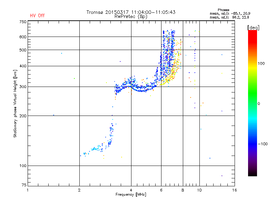Click the 'Frequency [MHz]' axis title
Screen dimensions: 276x207
131,195
